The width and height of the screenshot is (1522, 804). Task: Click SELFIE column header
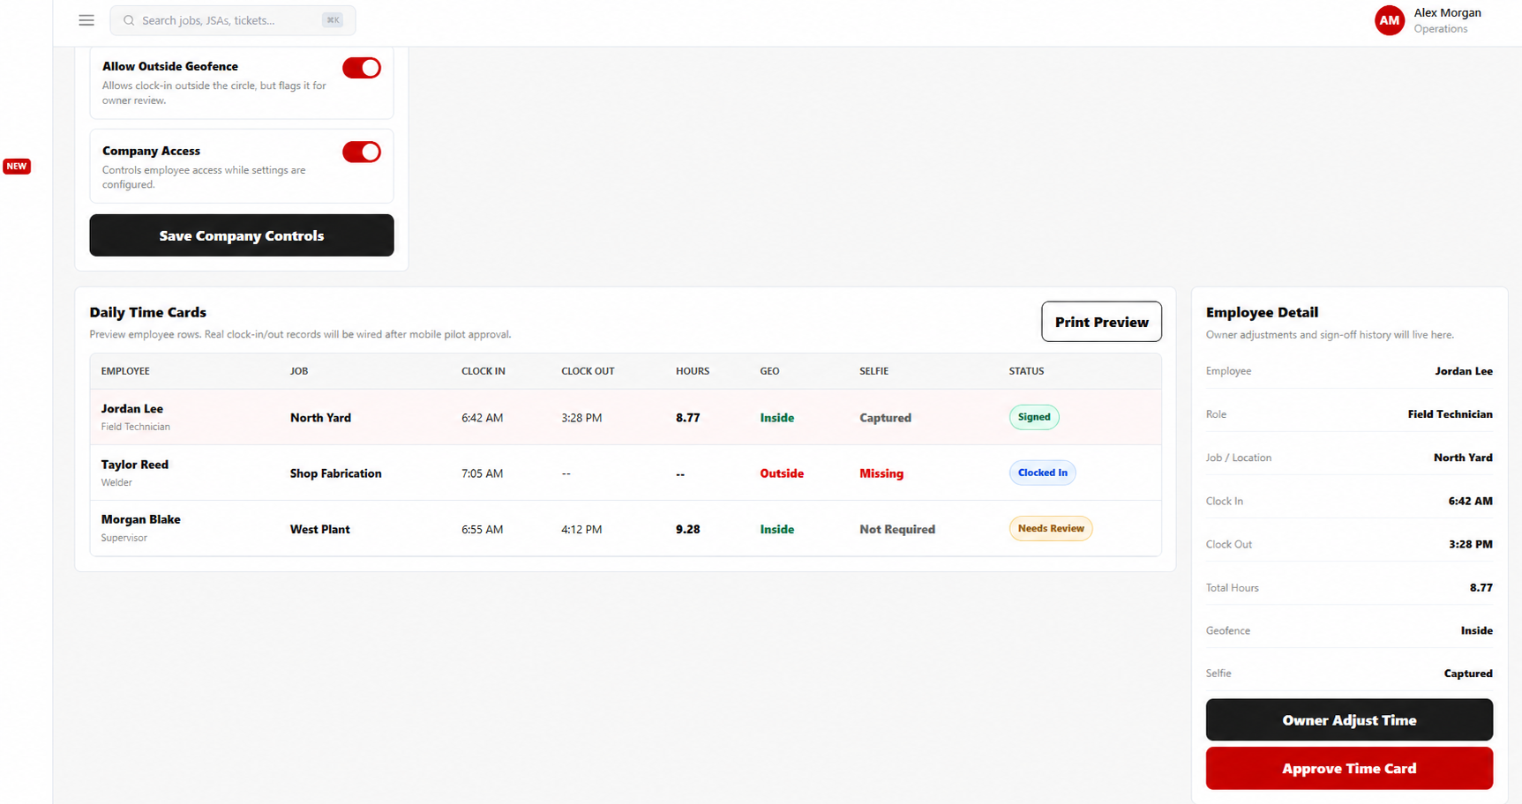point(873,371)
